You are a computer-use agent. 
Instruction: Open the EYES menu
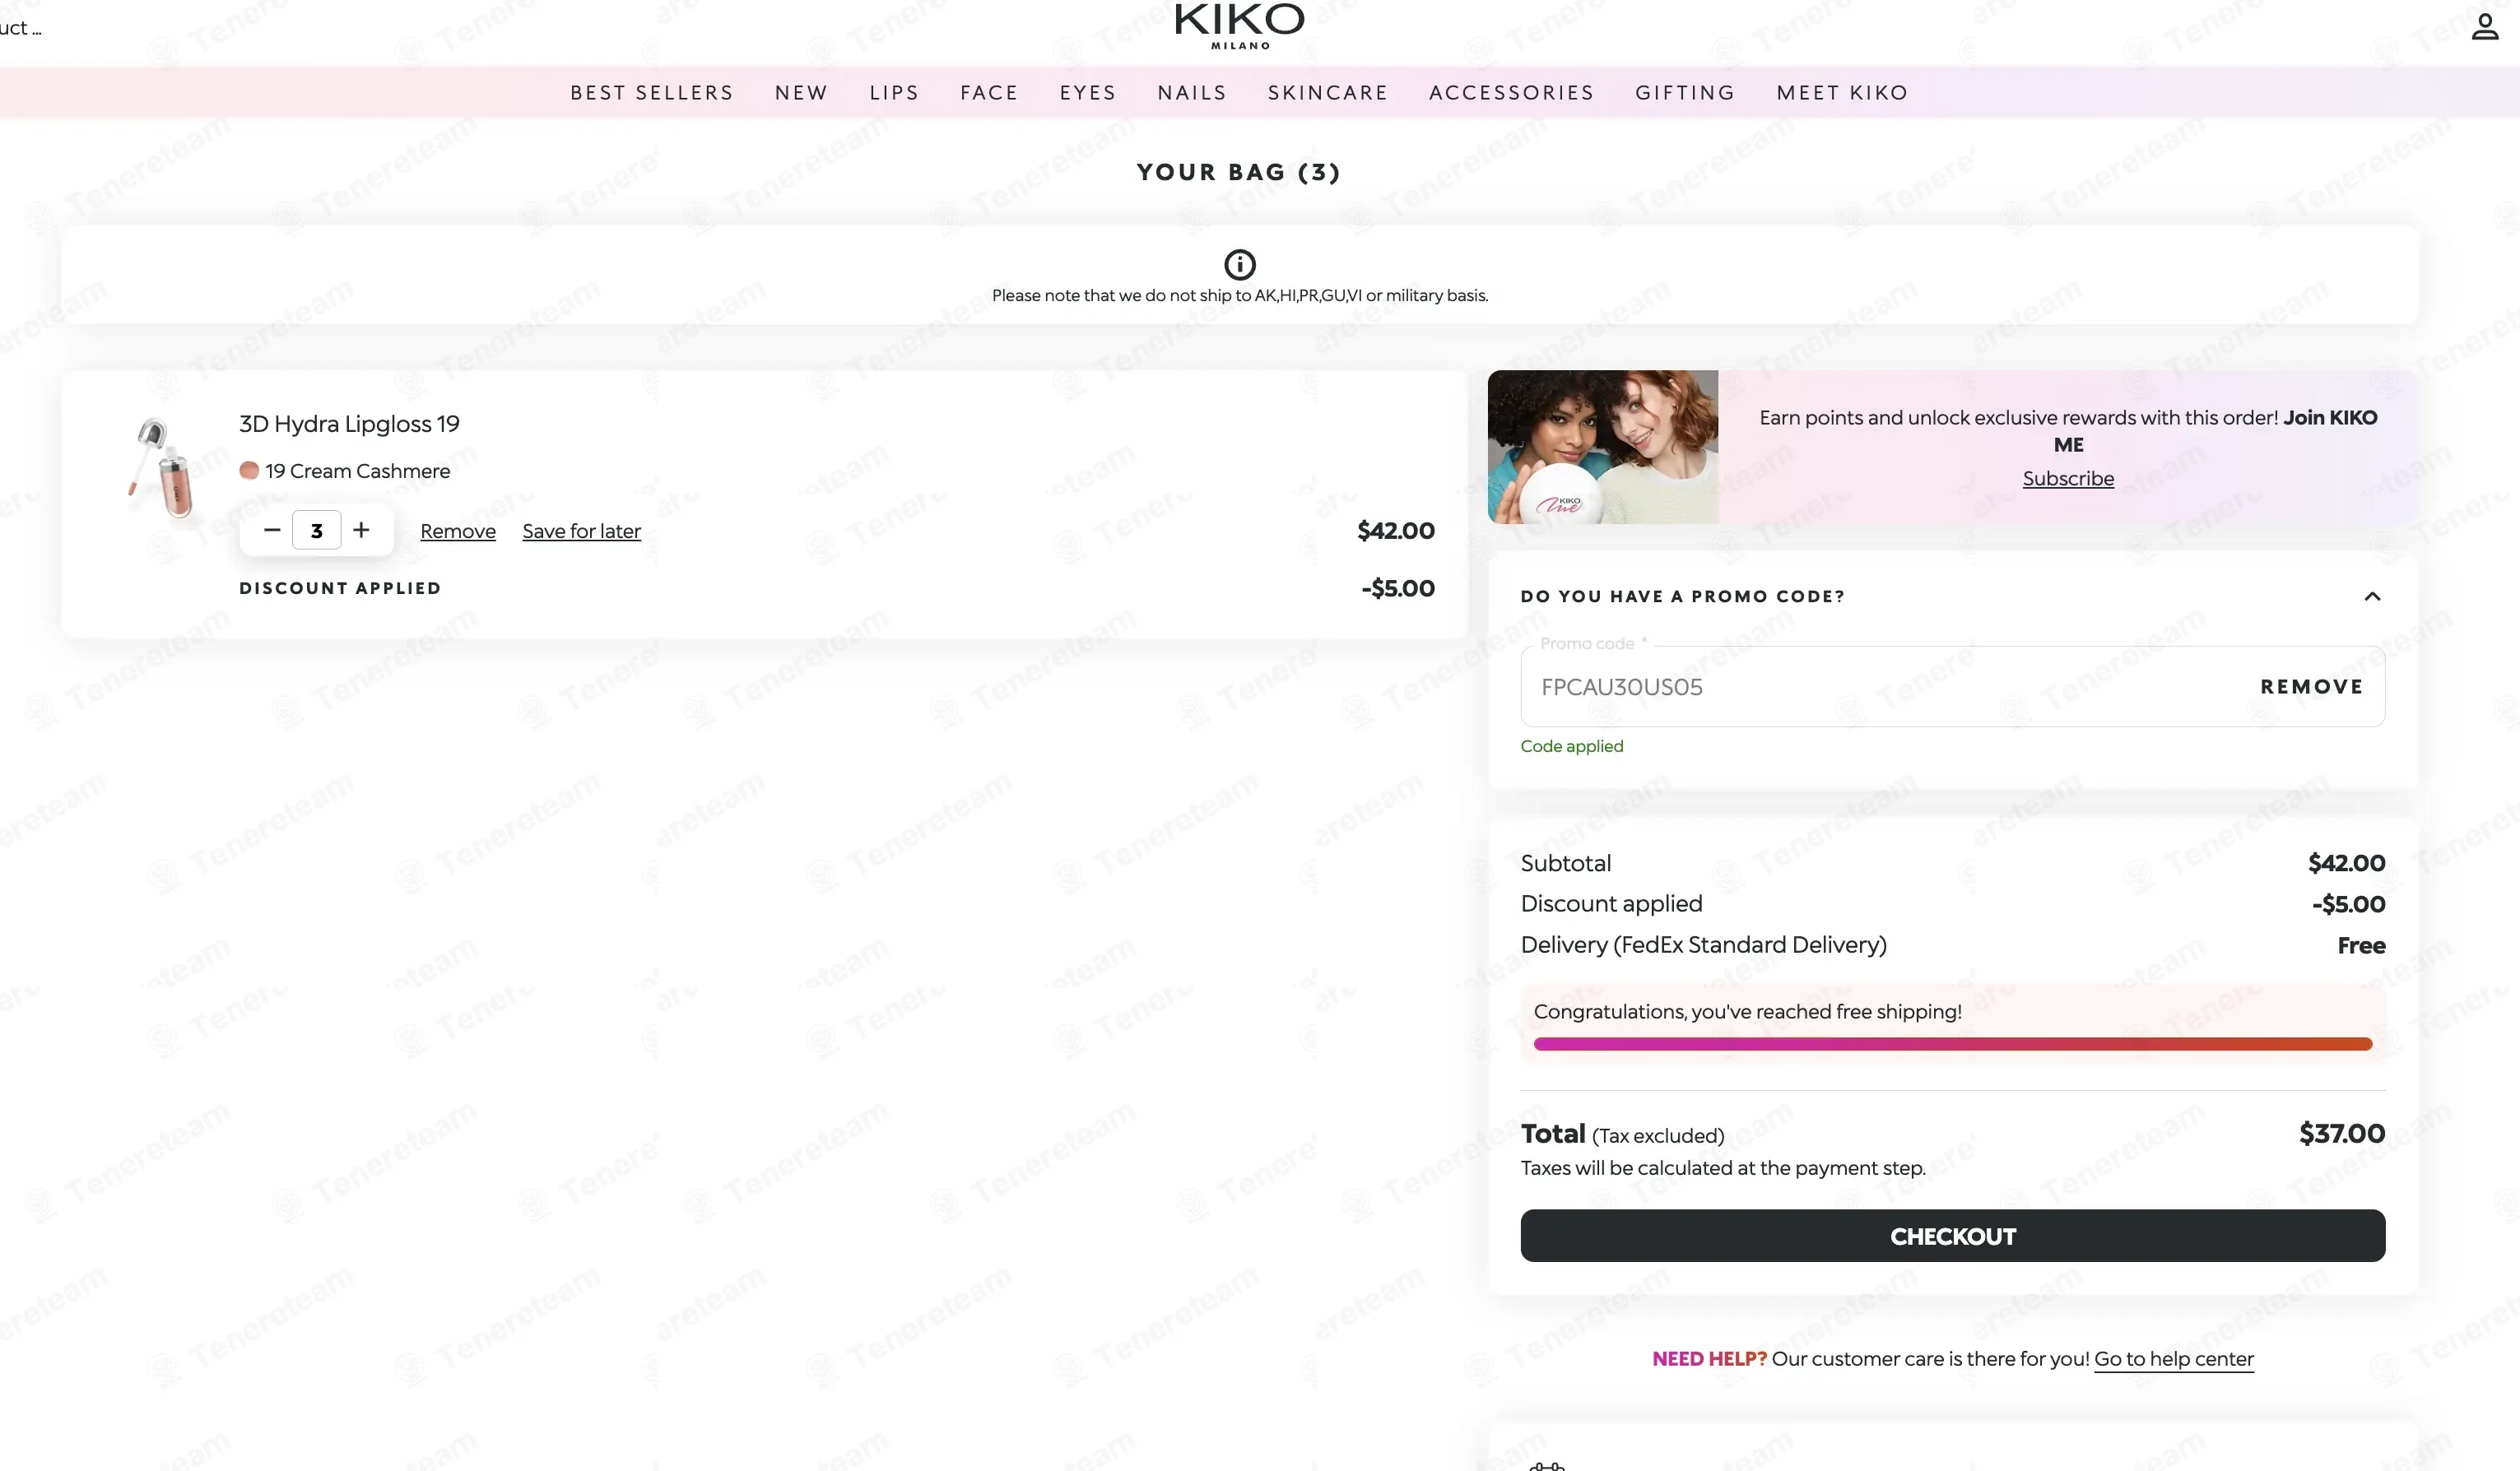pyautogui.click(x=1088, y=93)
